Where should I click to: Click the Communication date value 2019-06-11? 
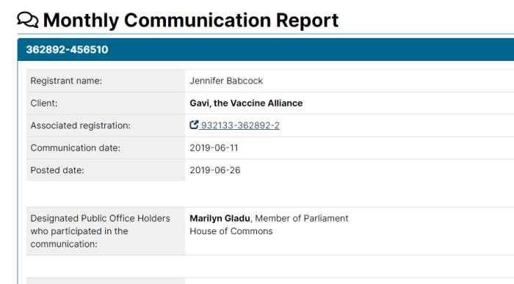pos(214,148)
